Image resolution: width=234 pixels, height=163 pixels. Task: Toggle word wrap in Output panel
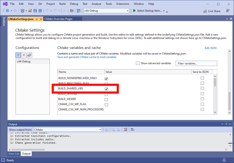(132, 129)
